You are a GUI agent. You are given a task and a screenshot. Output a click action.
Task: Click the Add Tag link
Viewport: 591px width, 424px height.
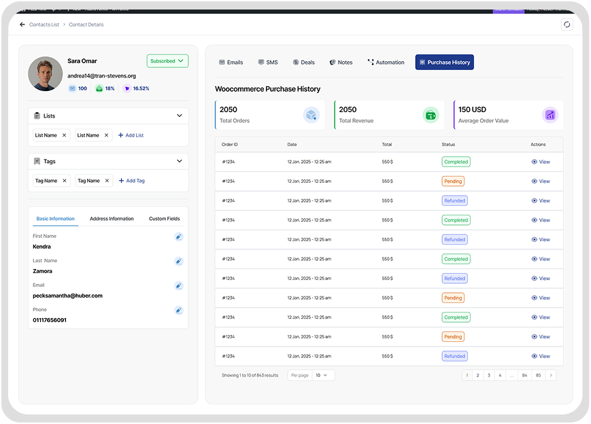tap(131, 181)
